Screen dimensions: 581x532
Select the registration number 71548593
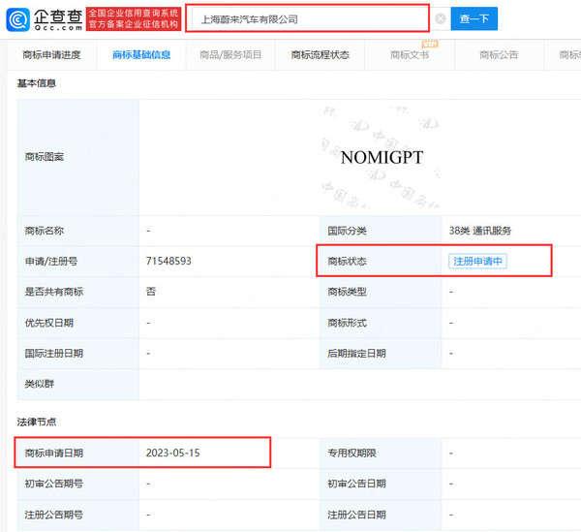(168, 261)
